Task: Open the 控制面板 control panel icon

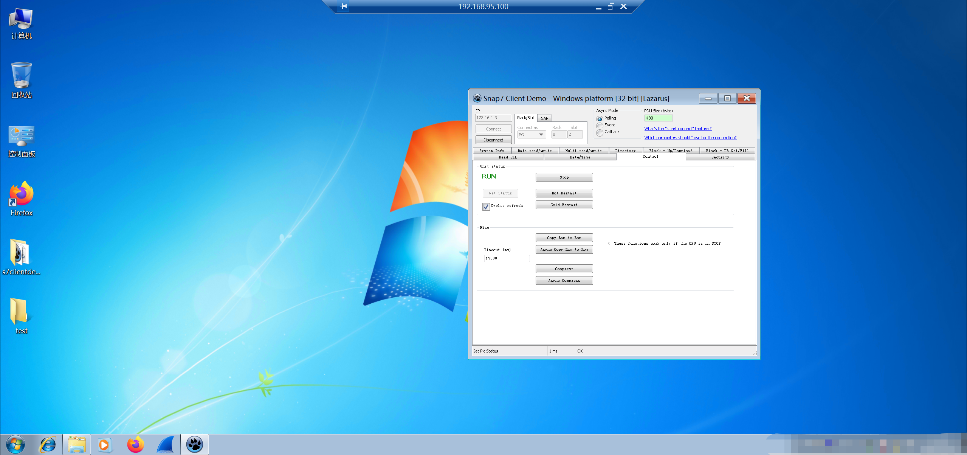Action: (x=21, y=141)
